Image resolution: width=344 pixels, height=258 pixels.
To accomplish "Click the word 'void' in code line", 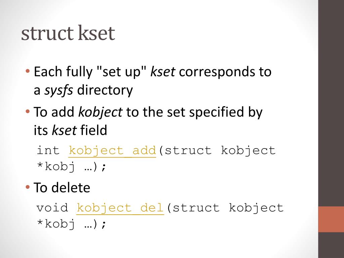I will (52, 208).
